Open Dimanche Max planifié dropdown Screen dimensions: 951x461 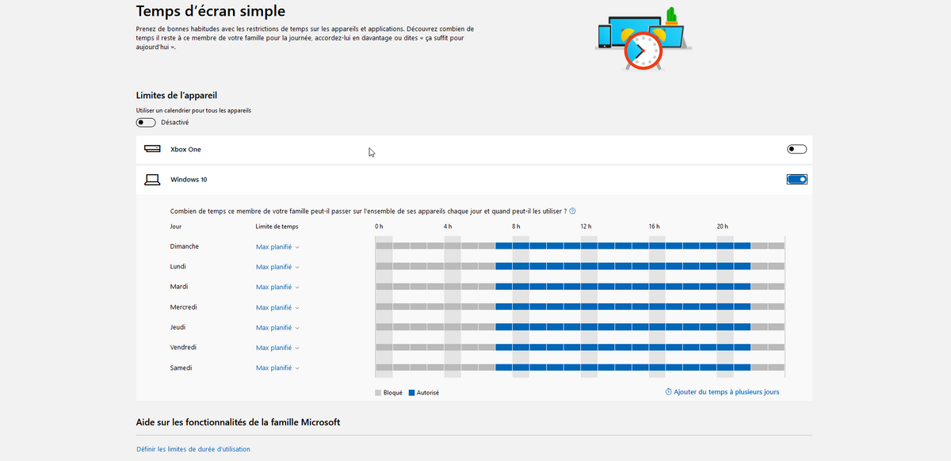(x=277, y=247)
